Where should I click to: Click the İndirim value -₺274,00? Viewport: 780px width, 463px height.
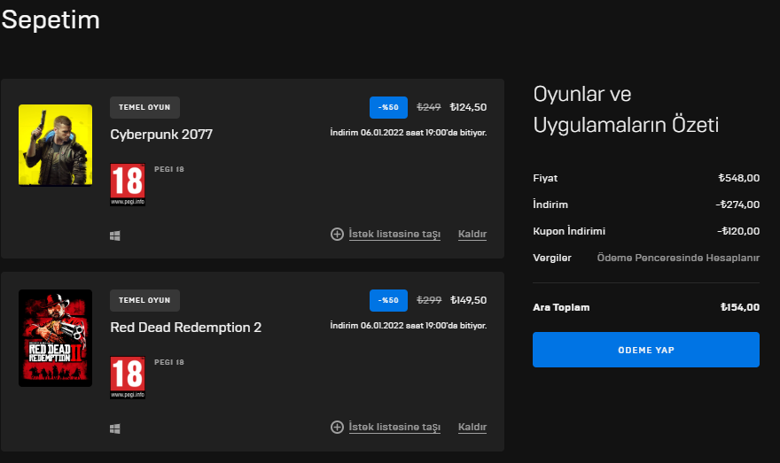[737, 204]
